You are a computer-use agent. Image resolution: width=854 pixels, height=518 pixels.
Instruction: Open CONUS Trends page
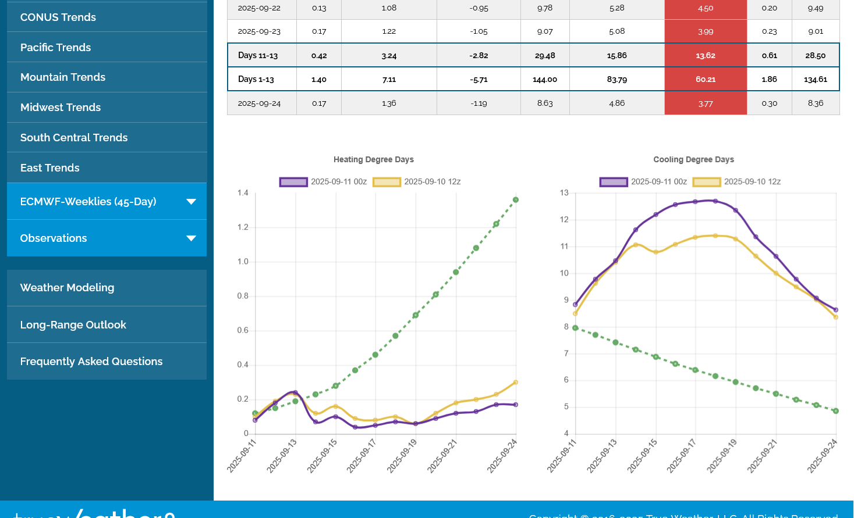tap(58, 17)
